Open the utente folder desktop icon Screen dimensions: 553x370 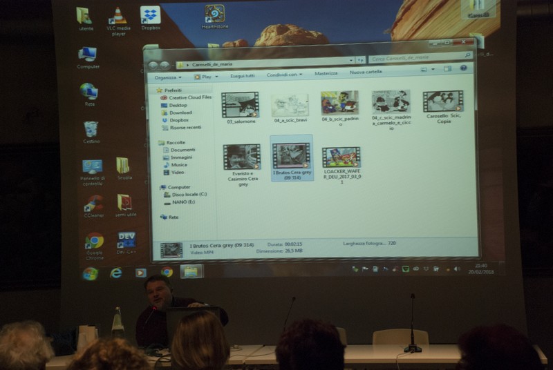[84, 19]
